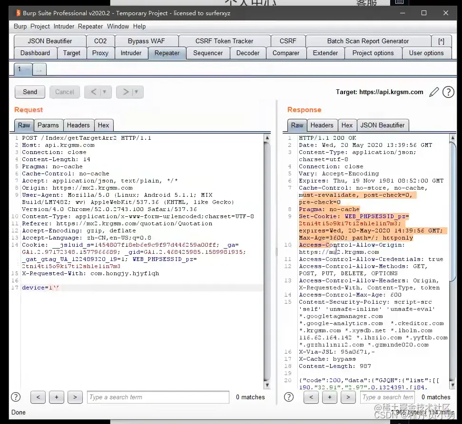Open Repeater help question mark icon

(x=448, y=92)
